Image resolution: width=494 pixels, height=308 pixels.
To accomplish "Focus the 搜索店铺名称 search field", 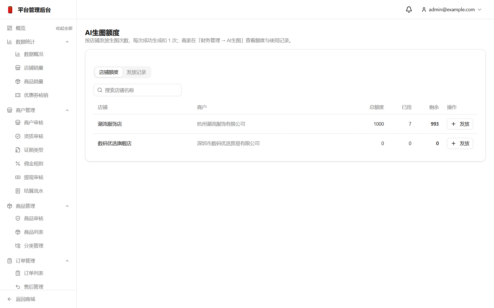I will click(x=137, y=90).
